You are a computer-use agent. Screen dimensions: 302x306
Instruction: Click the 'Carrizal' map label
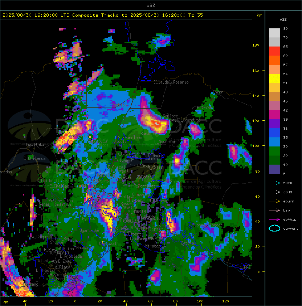coord(108,243)
